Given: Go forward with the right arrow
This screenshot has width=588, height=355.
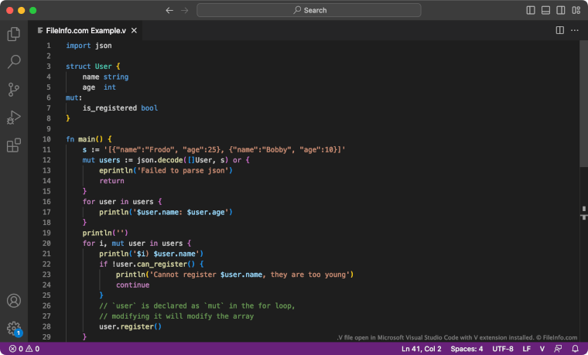Looking at the screenshot, I should tap(184, 11).
